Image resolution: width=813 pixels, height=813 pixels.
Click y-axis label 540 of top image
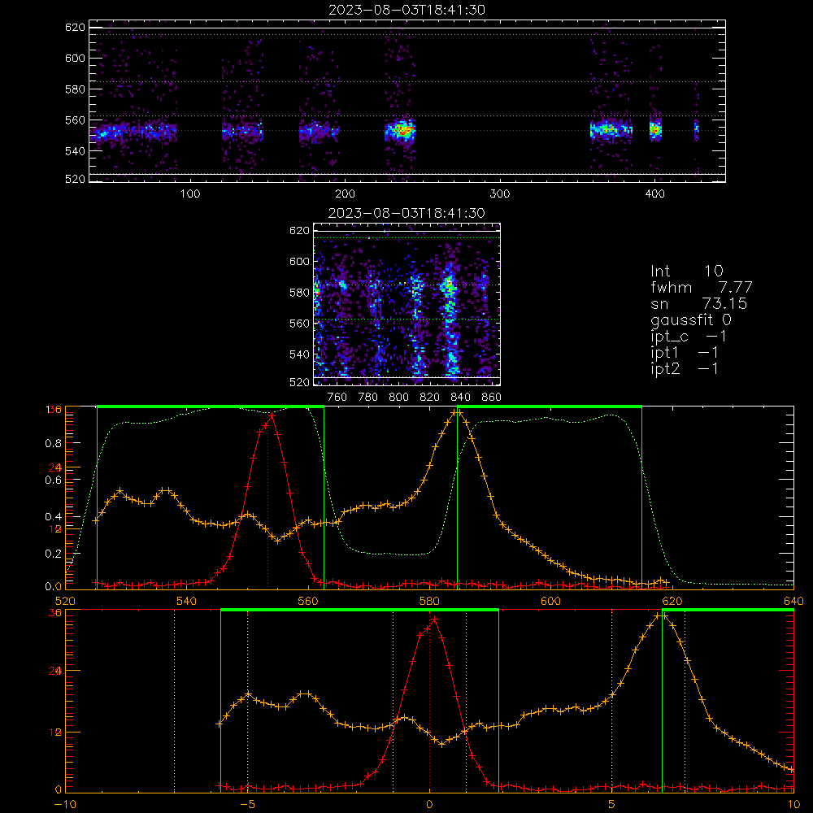click(x=75, y=151)
